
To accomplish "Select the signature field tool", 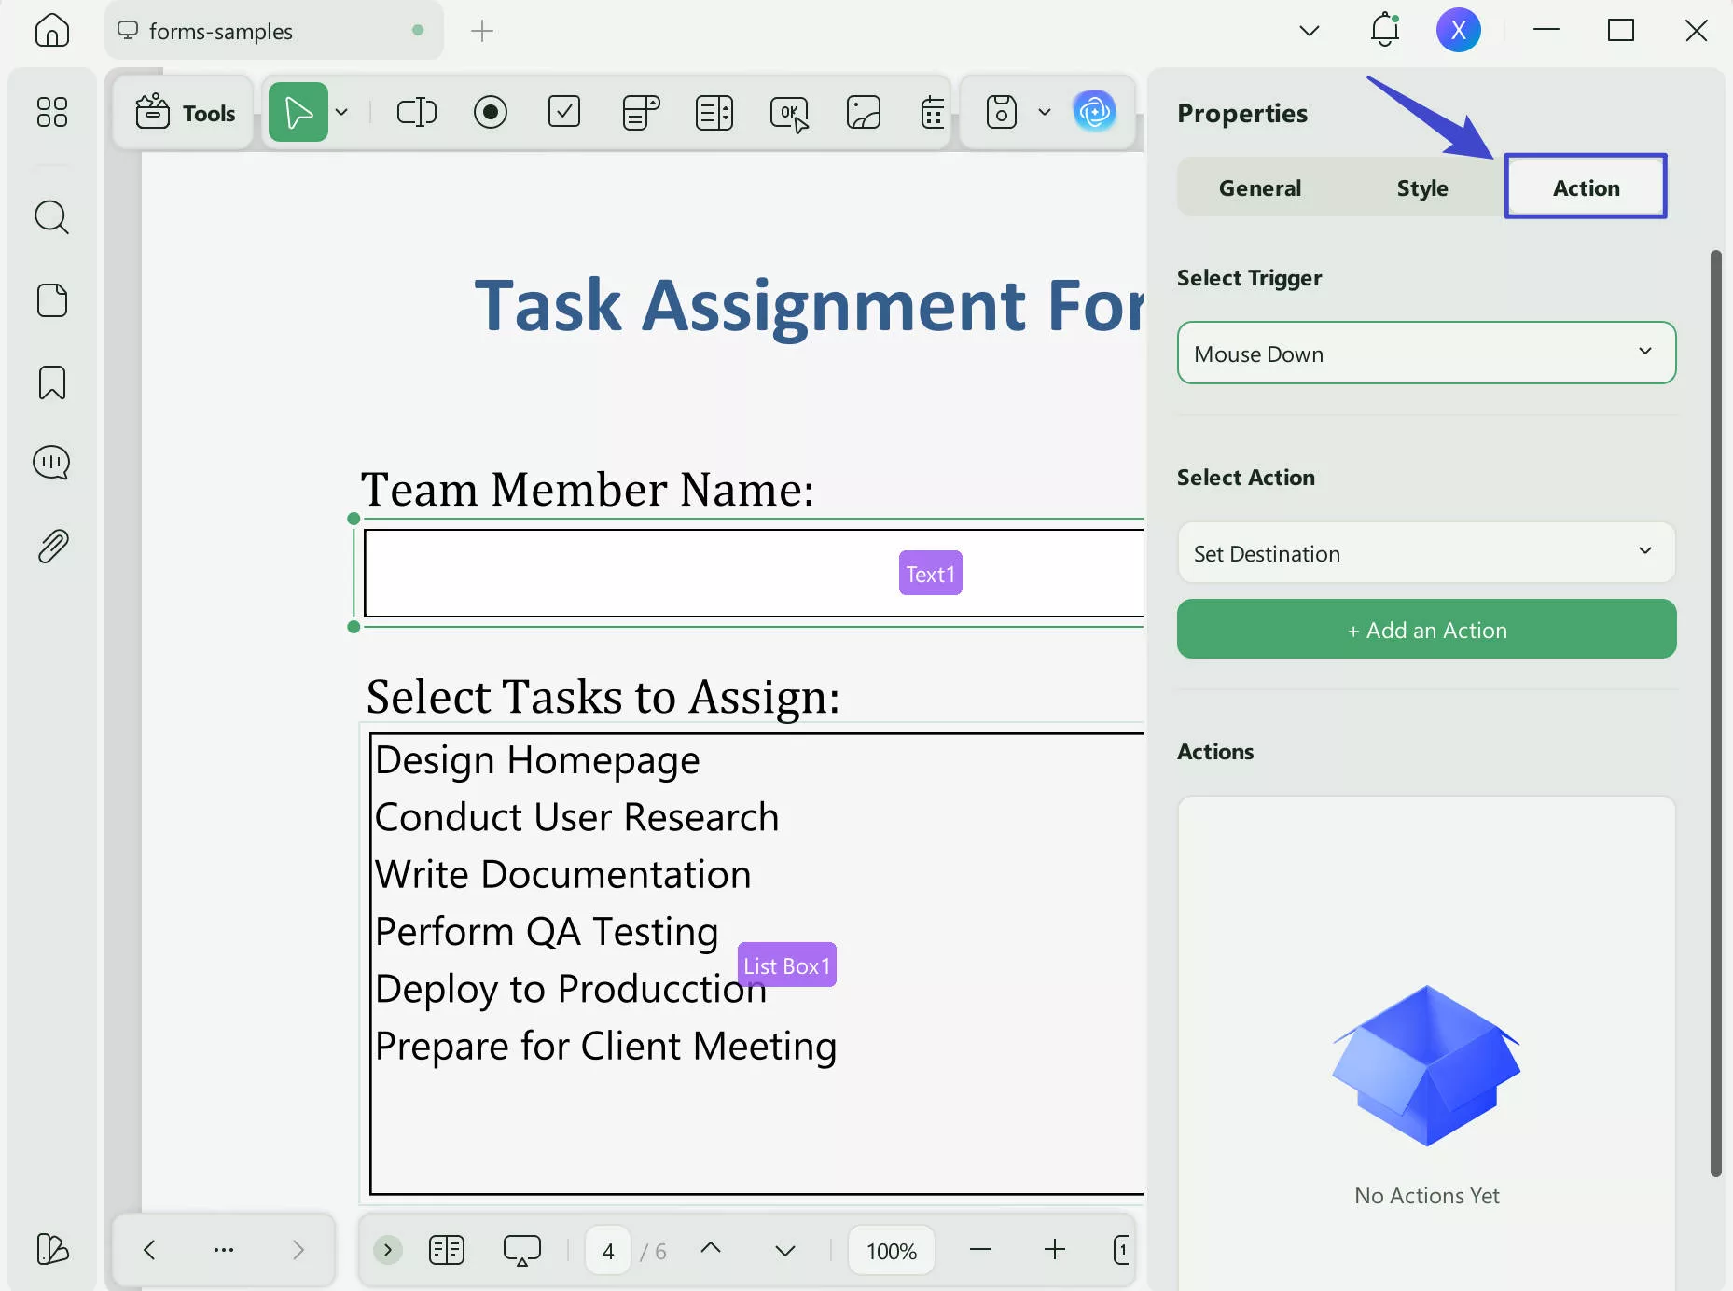I will [x=864, y=113].
